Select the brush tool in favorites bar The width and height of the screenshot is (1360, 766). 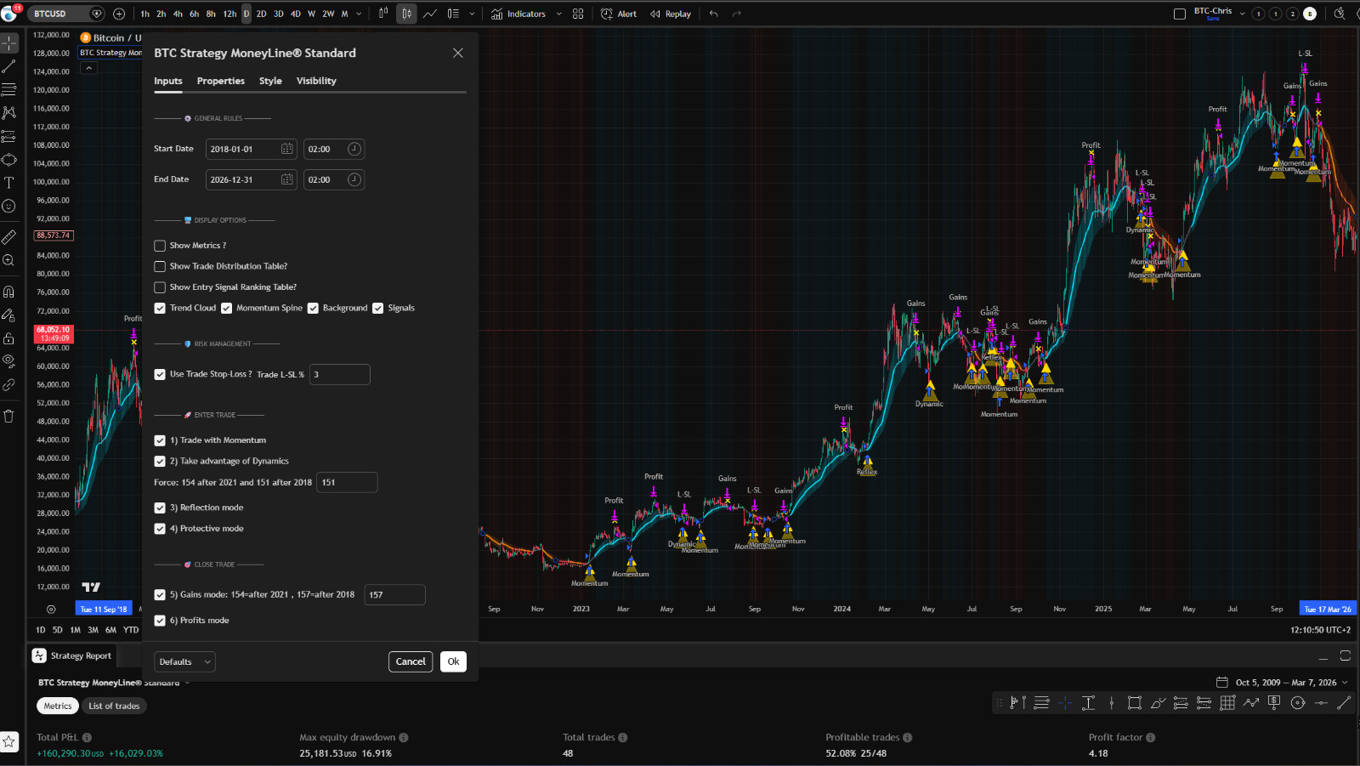click(1158, 702)
